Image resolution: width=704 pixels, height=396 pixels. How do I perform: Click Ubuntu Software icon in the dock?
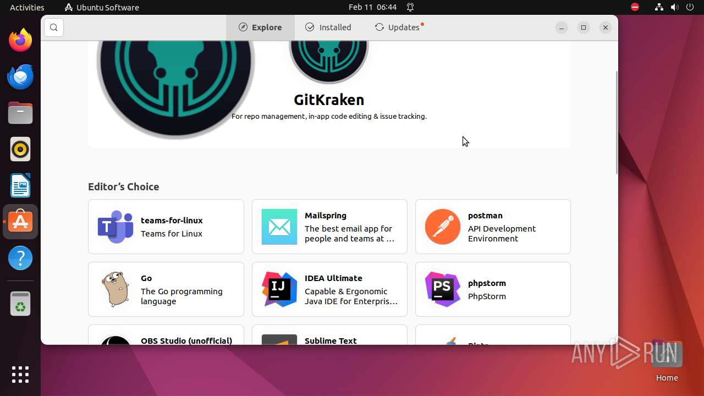20,222
